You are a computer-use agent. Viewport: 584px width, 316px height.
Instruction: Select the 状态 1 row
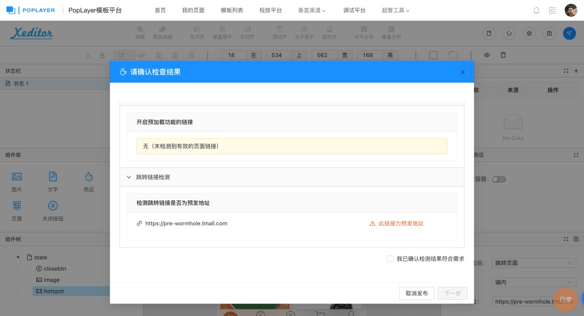(55, 83)
